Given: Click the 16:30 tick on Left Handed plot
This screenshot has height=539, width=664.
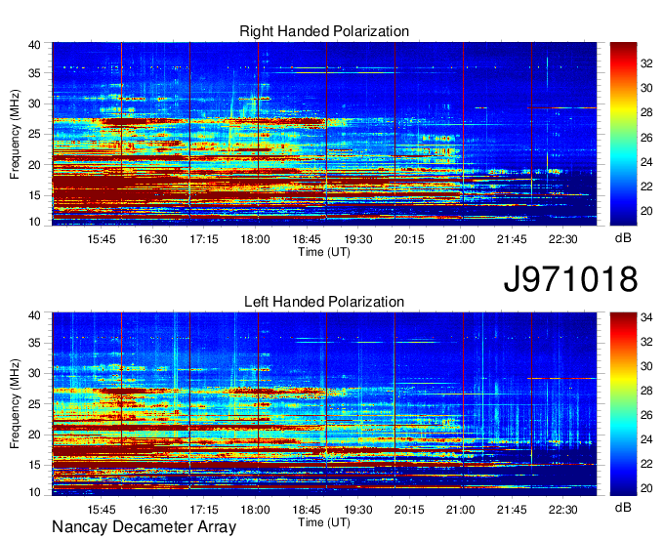Looking at the screenshot, I should pos(152,510).
